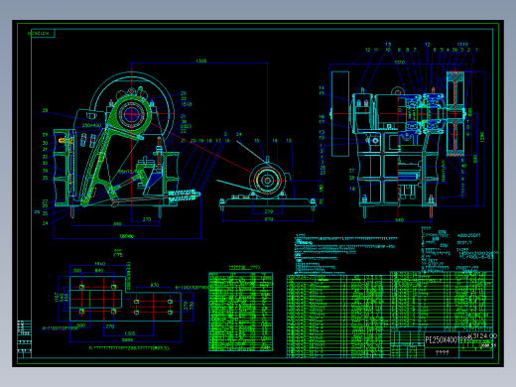Screen dimensions: 516x387
Task: Select the 1295 vertical dimension at right
Action: click(481, 137)
